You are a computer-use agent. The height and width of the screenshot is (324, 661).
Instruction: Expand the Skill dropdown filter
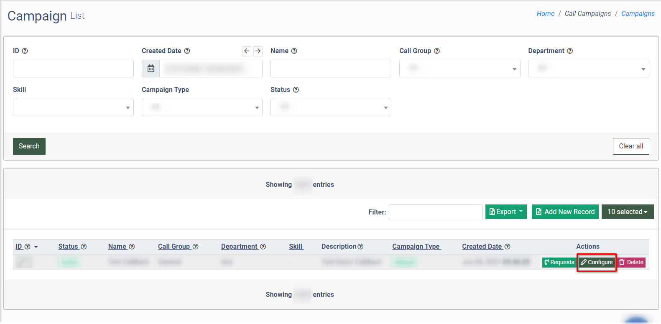(x=73, y=107)
